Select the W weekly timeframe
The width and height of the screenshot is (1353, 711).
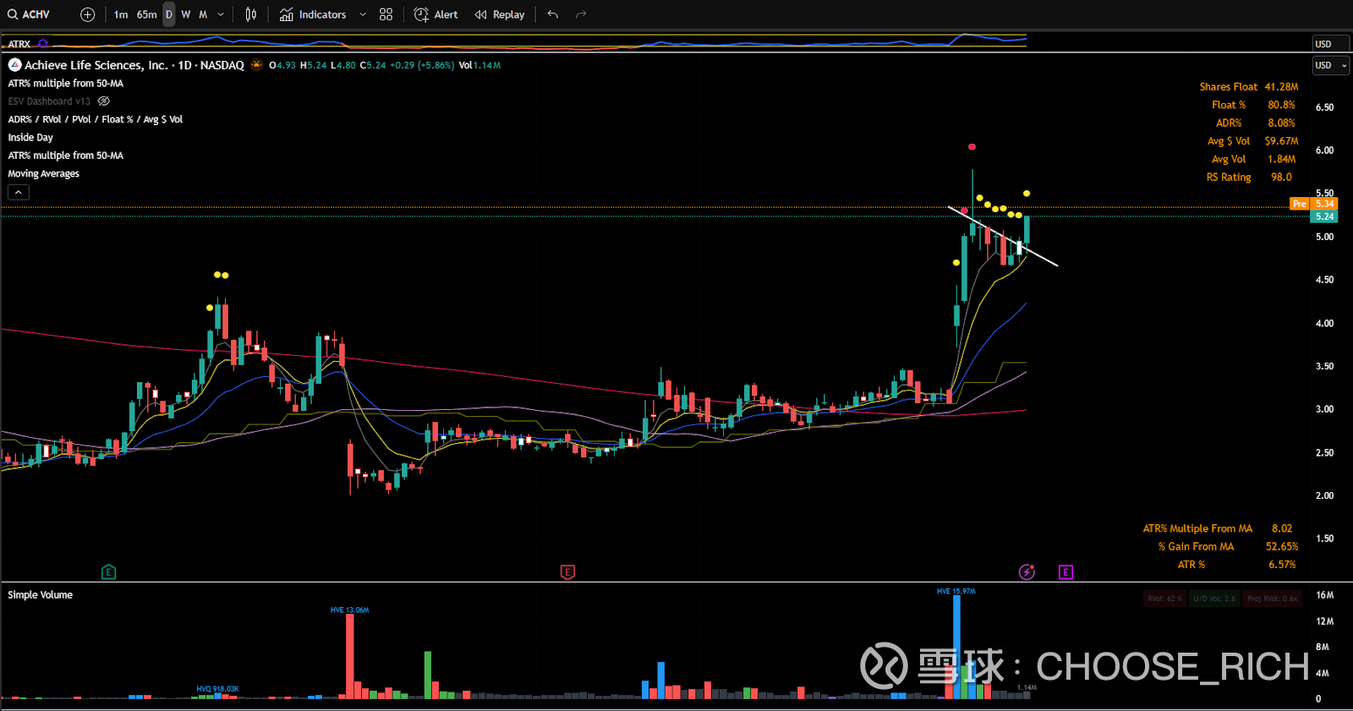coord(186,14)
